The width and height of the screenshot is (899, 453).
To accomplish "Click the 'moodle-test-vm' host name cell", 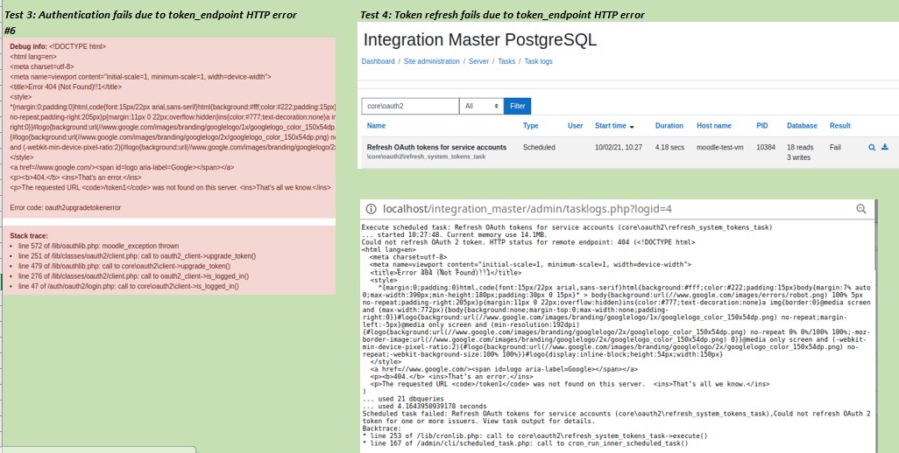I will 720,147.
